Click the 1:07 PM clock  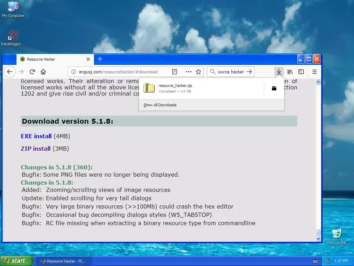pyautogui.click(x=341, y=261)
